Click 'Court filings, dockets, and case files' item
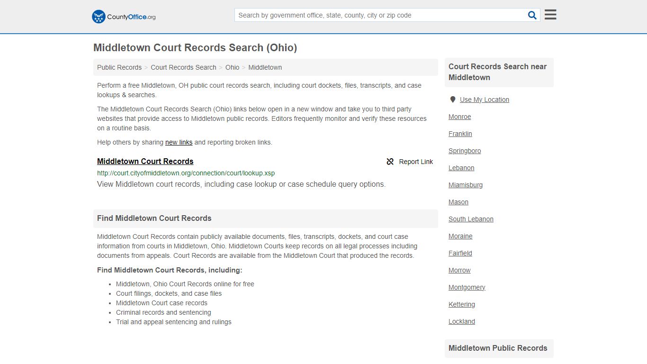 (169, 293)
